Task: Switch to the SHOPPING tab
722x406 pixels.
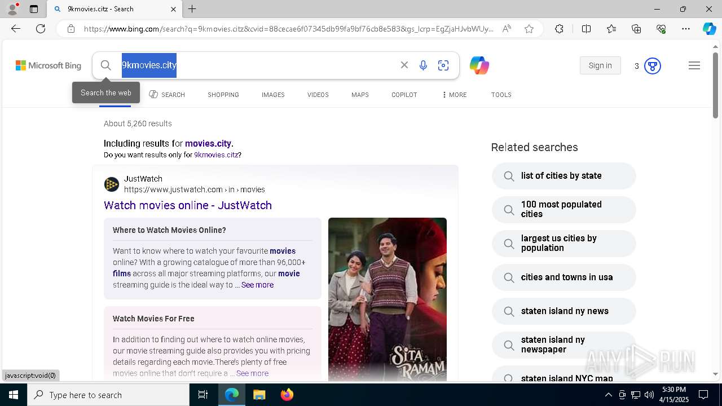Action: (x=223, y=95)
